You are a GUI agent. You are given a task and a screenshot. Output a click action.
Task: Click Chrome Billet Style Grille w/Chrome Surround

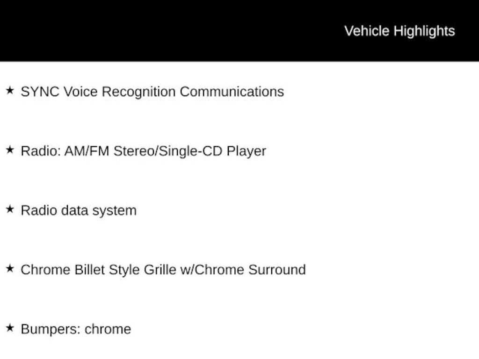click(163, 270)
